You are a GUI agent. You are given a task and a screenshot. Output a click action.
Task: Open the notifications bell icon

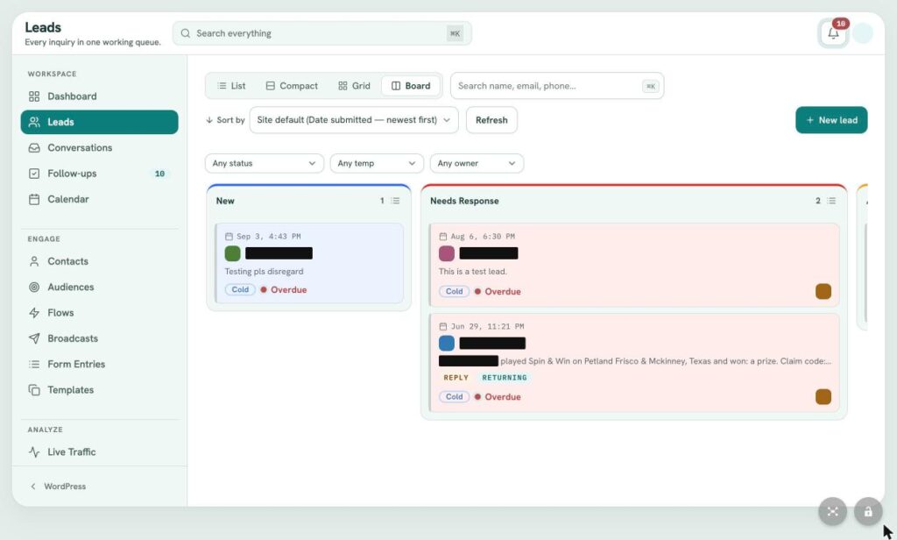(833, 33)
